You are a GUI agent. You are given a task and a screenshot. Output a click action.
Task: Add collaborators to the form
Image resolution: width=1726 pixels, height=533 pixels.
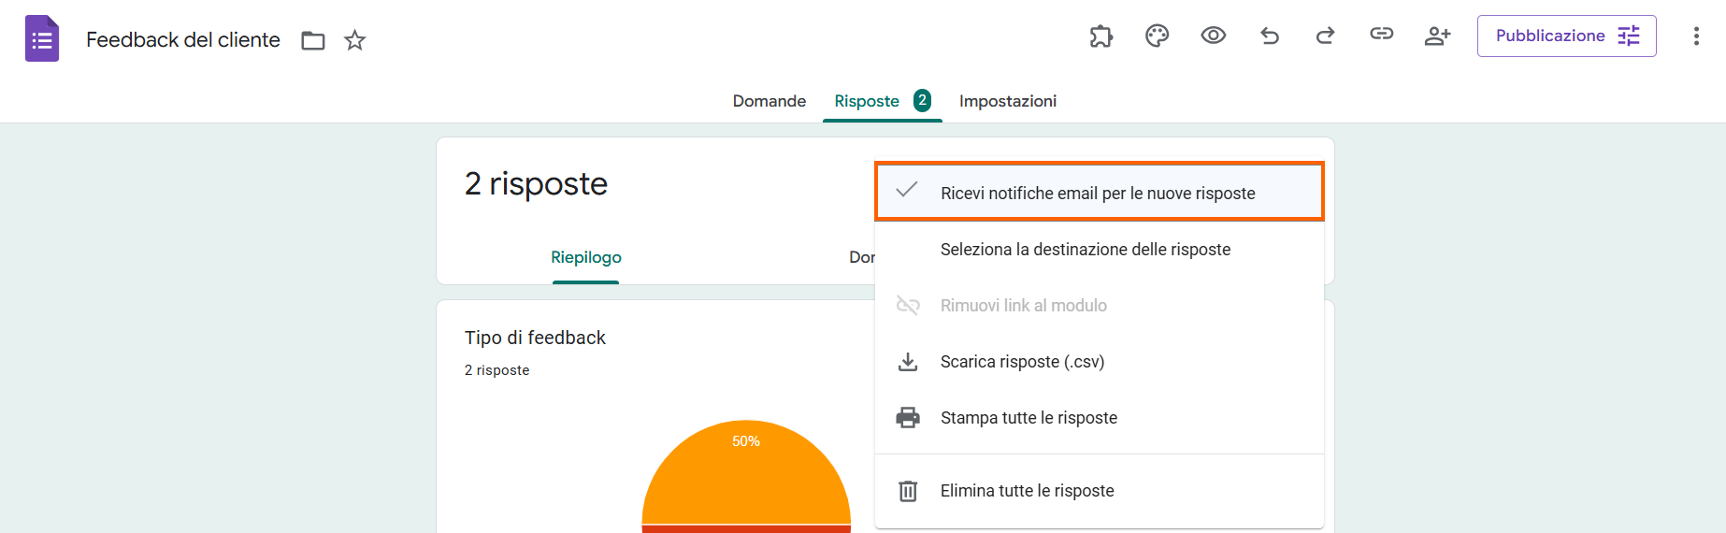coord(1437,36)
